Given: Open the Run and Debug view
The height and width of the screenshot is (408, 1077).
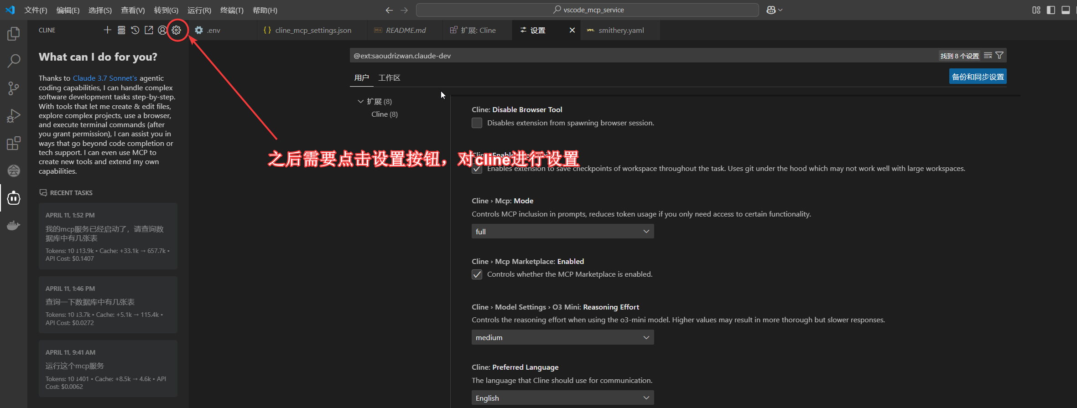Looking at the screenshot, I should (14, 116).
